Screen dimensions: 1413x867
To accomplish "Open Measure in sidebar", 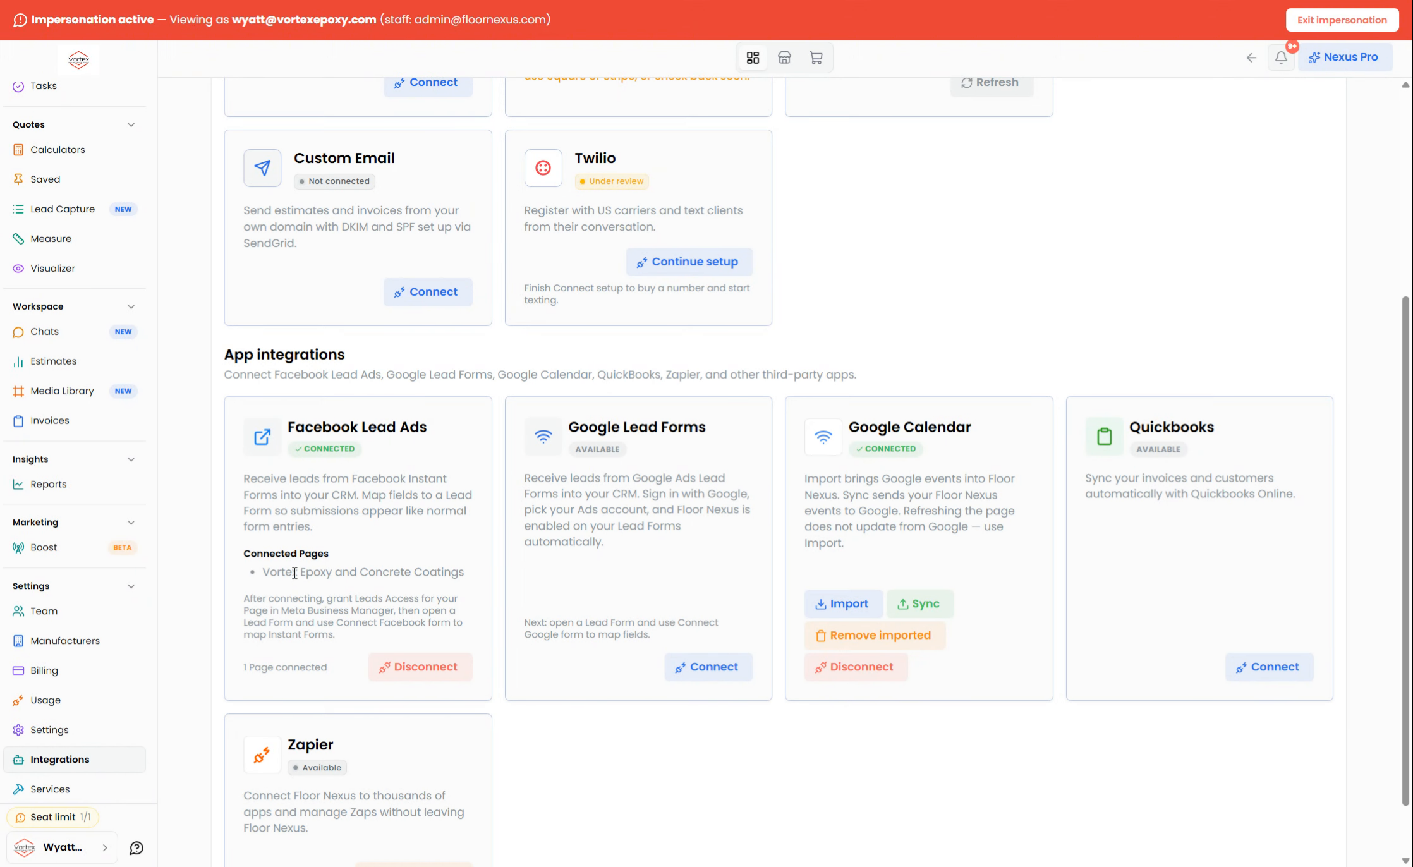I will pyautogui.click(x=75, y=239).
